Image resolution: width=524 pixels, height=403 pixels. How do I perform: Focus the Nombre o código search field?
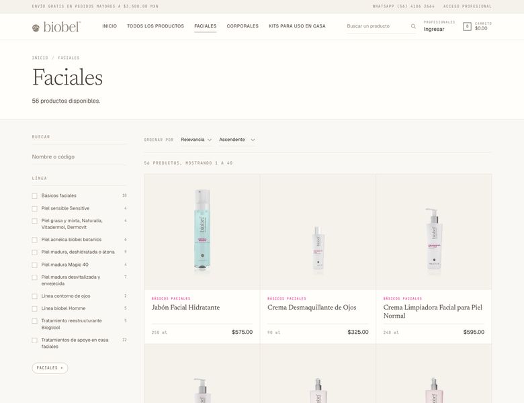point(79,156)
